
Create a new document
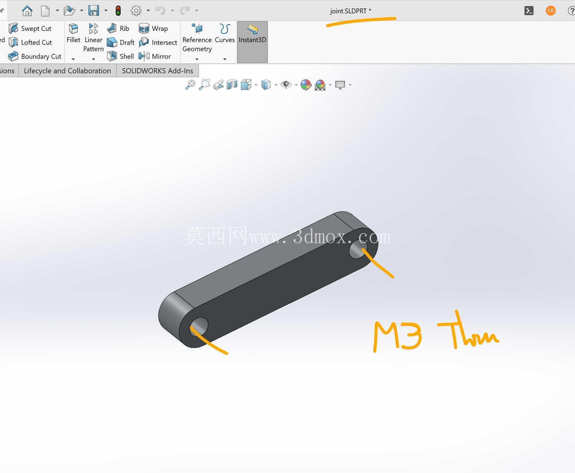[x=45, y=11]
